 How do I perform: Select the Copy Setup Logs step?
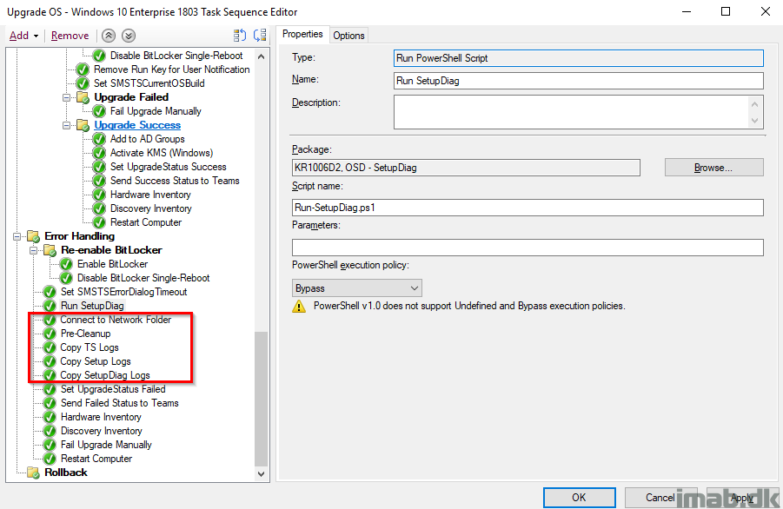click(x=96, y=361)
